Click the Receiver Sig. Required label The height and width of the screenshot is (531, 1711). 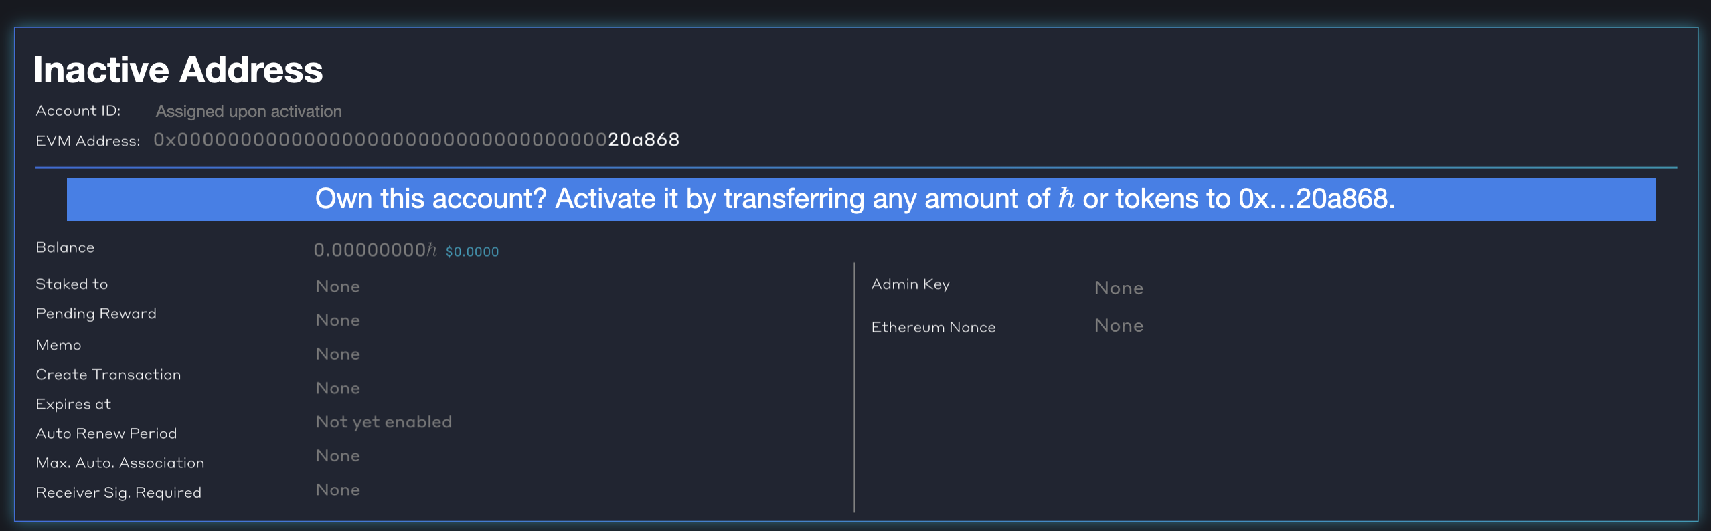118,492
